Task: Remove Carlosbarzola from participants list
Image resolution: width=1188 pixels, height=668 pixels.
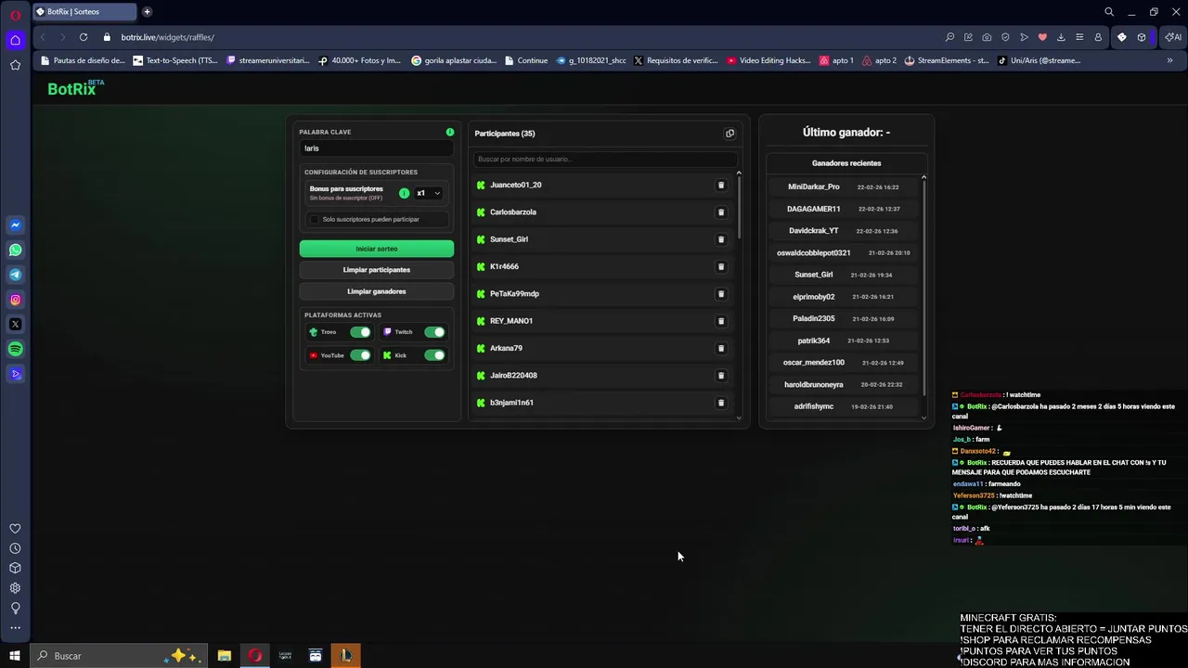Action: (721, 212)
